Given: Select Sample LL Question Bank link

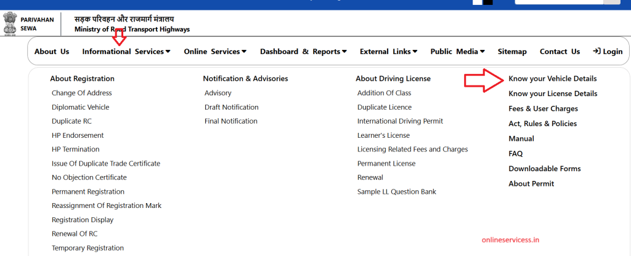Looking at the screenshot, I should (397, 192).
